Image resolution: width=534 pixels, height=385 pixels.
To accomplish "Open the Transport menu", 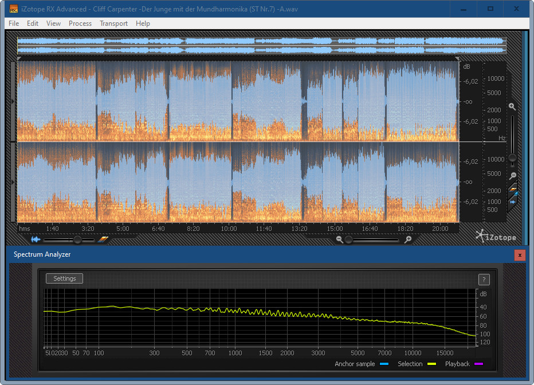I will pos(113,23).
